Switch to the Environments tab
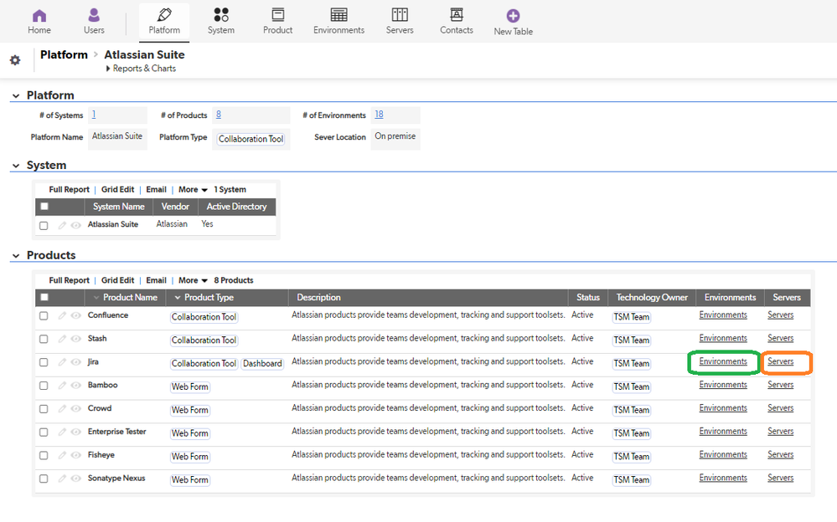The width and height of the screenshot is (837, 522). pyautogui.click(x=339, y=21)
